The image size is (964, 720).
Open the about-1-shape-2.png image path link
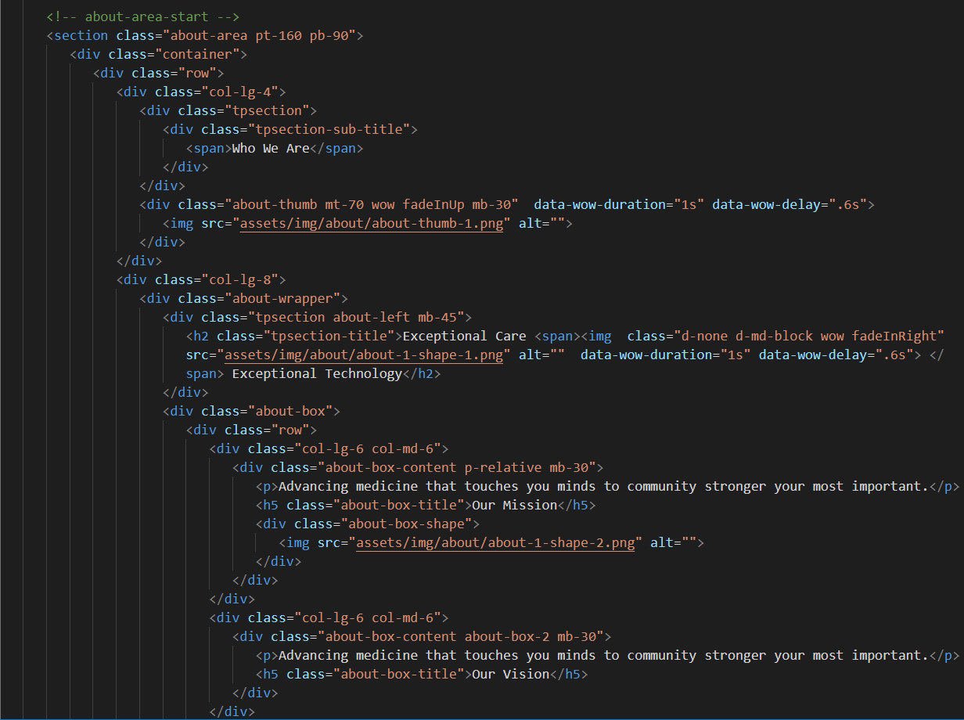pyautogui.click(x=495, y=543)
